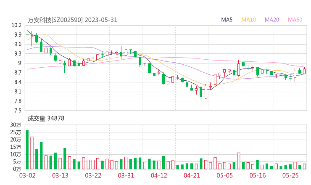Click the 04-21 date label
Image resolution: width=311 pixels, height=185 pixels.
point(192,175)
